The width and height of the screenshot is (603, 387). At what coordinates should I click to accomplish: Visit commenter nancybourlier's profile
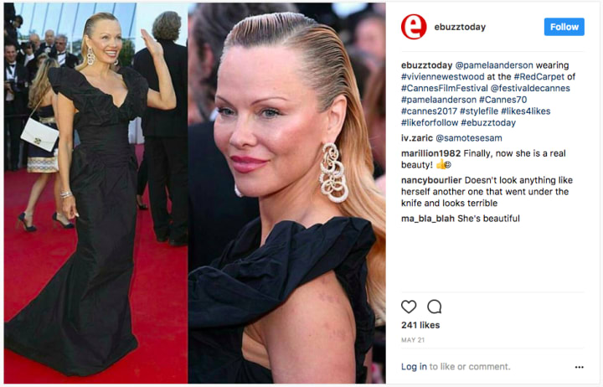tap(431, 180)
